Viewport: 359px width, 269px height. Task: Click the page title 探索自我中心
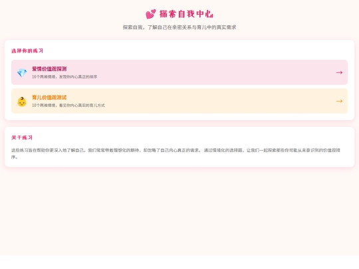coord(186,14)
